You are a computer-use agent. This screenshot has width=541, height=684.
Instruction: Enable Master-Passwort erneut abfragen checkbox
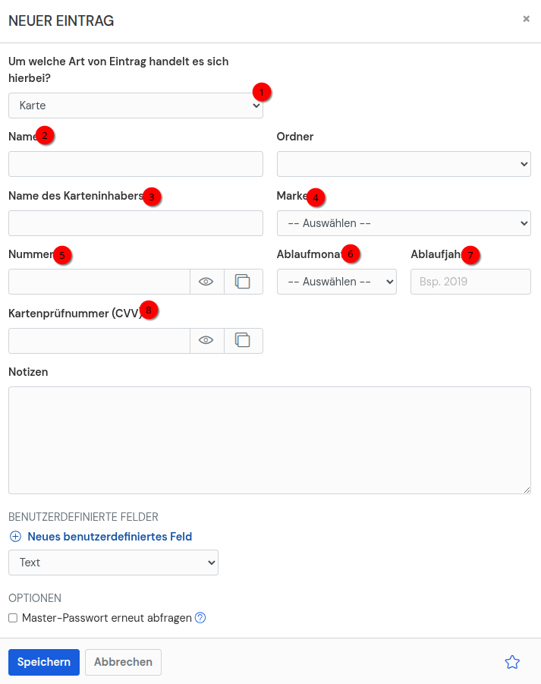coord(13,618)
